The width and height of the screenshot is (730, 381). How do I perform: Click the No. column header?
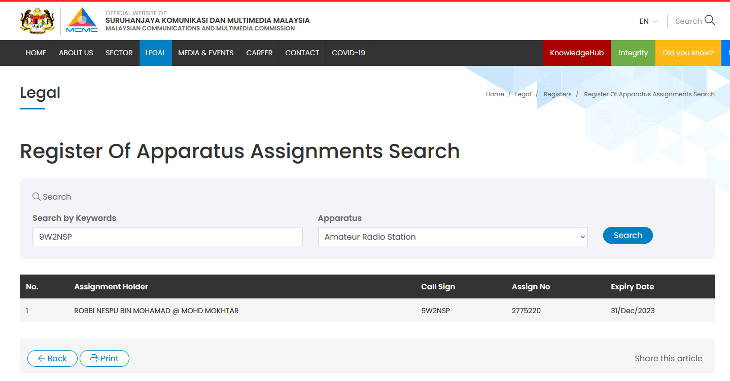click(x=32, y=287)
